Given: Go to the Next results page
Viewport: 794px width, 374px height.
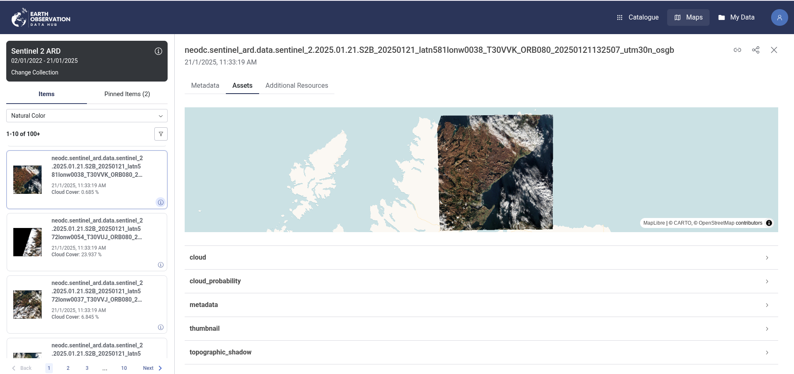Looking at the screenshot, I should point(152,368).
